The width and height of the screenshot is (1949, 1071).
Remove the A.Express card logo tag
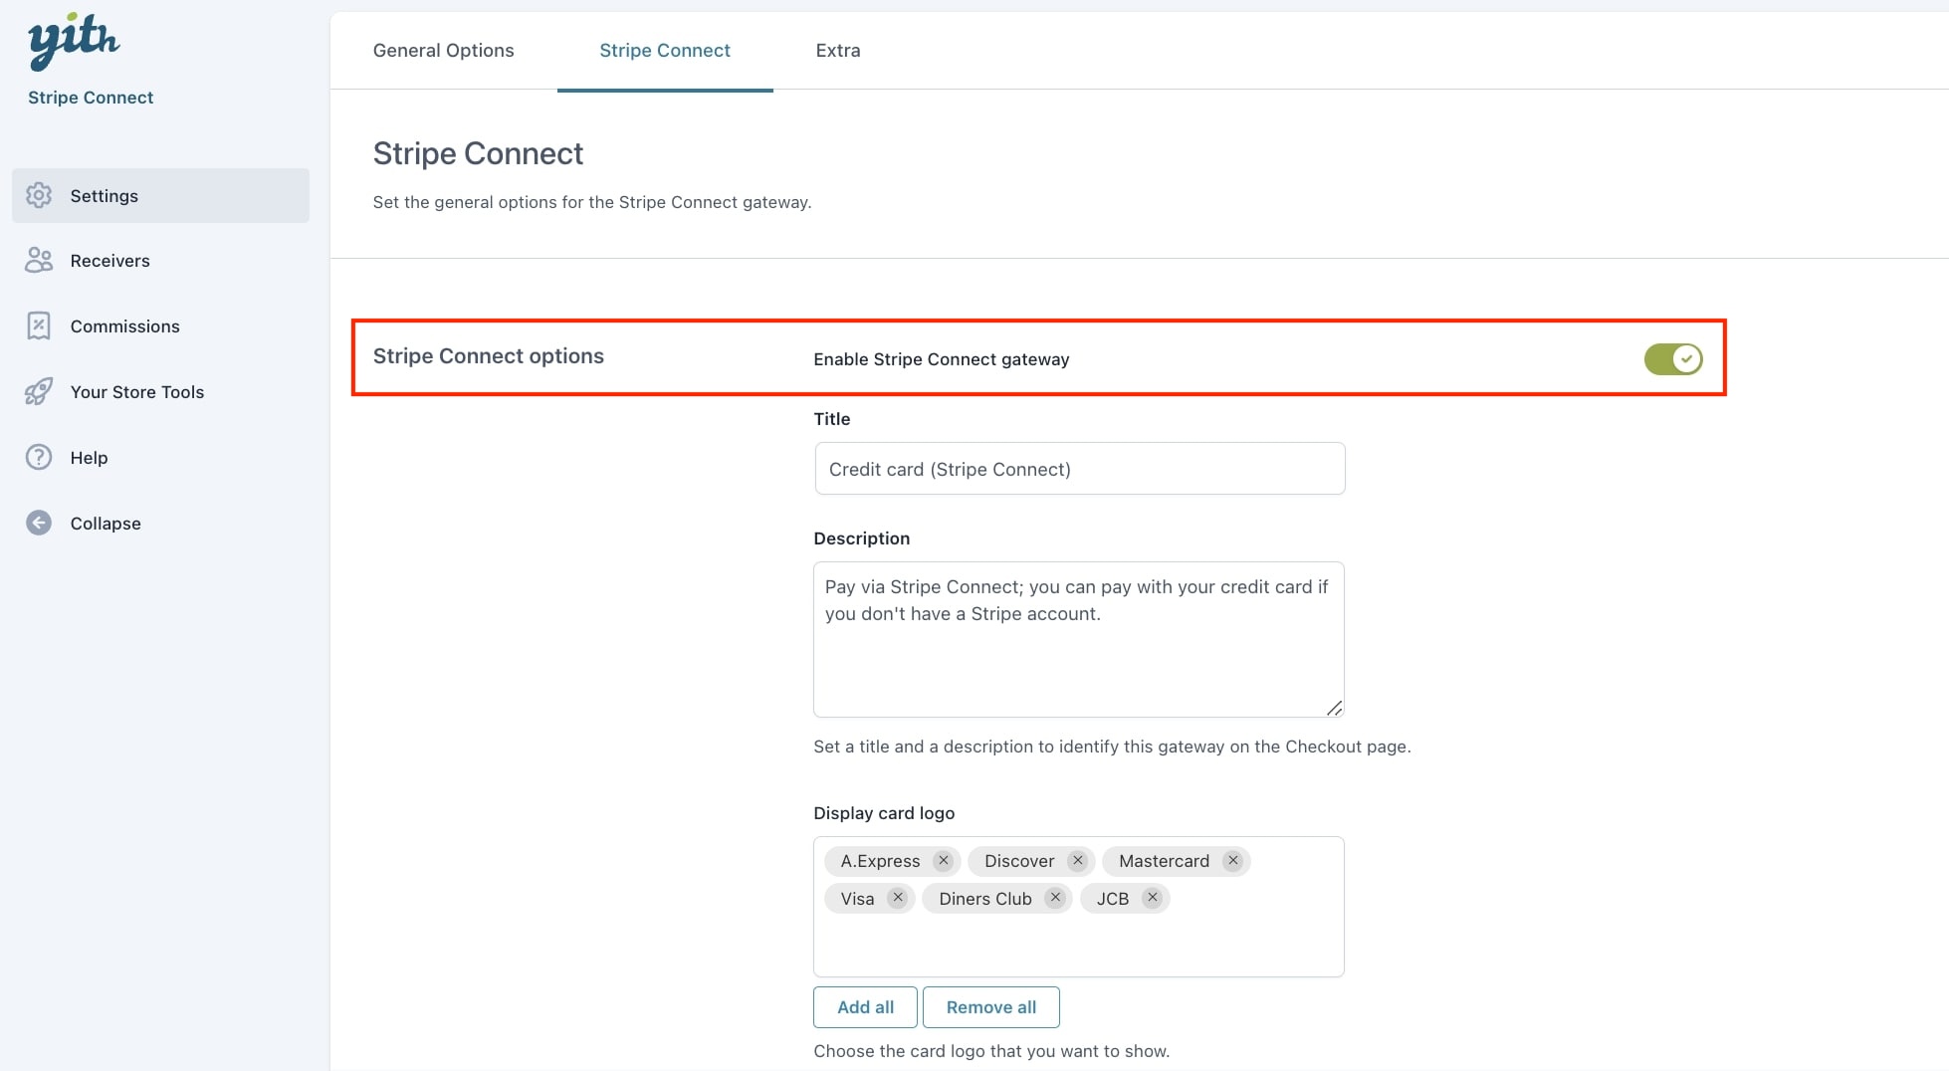point(944,860)
